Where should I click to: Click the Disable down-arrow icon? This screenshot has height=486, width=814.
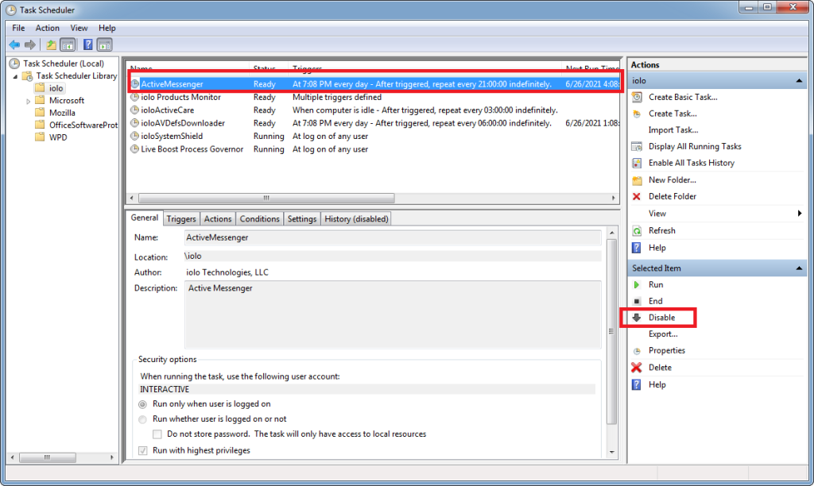coord(637,318)
